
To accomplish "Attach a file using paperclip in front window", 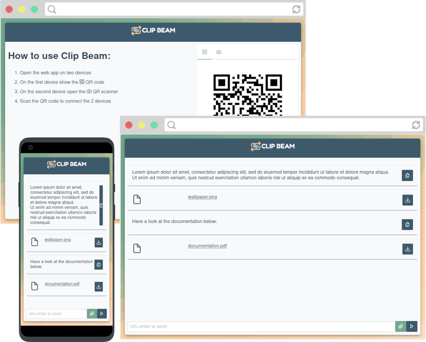I will point(400,326).
